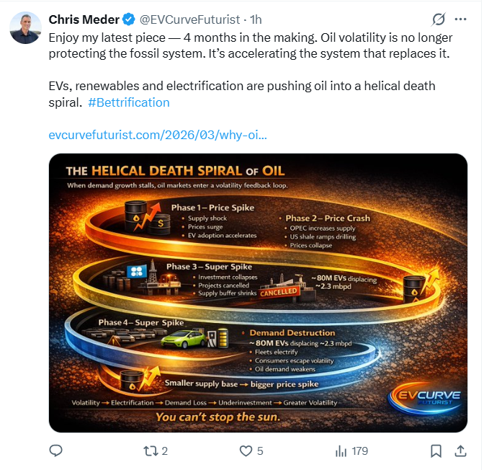
Task: Toggle repost with the arrows icon
Action: (x=150, y=451)
